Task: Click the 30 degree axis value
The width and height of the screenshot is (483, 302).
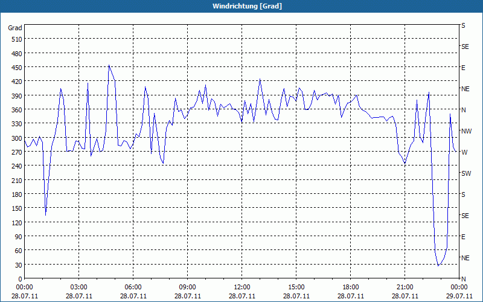Action: (x=19, y=265)
